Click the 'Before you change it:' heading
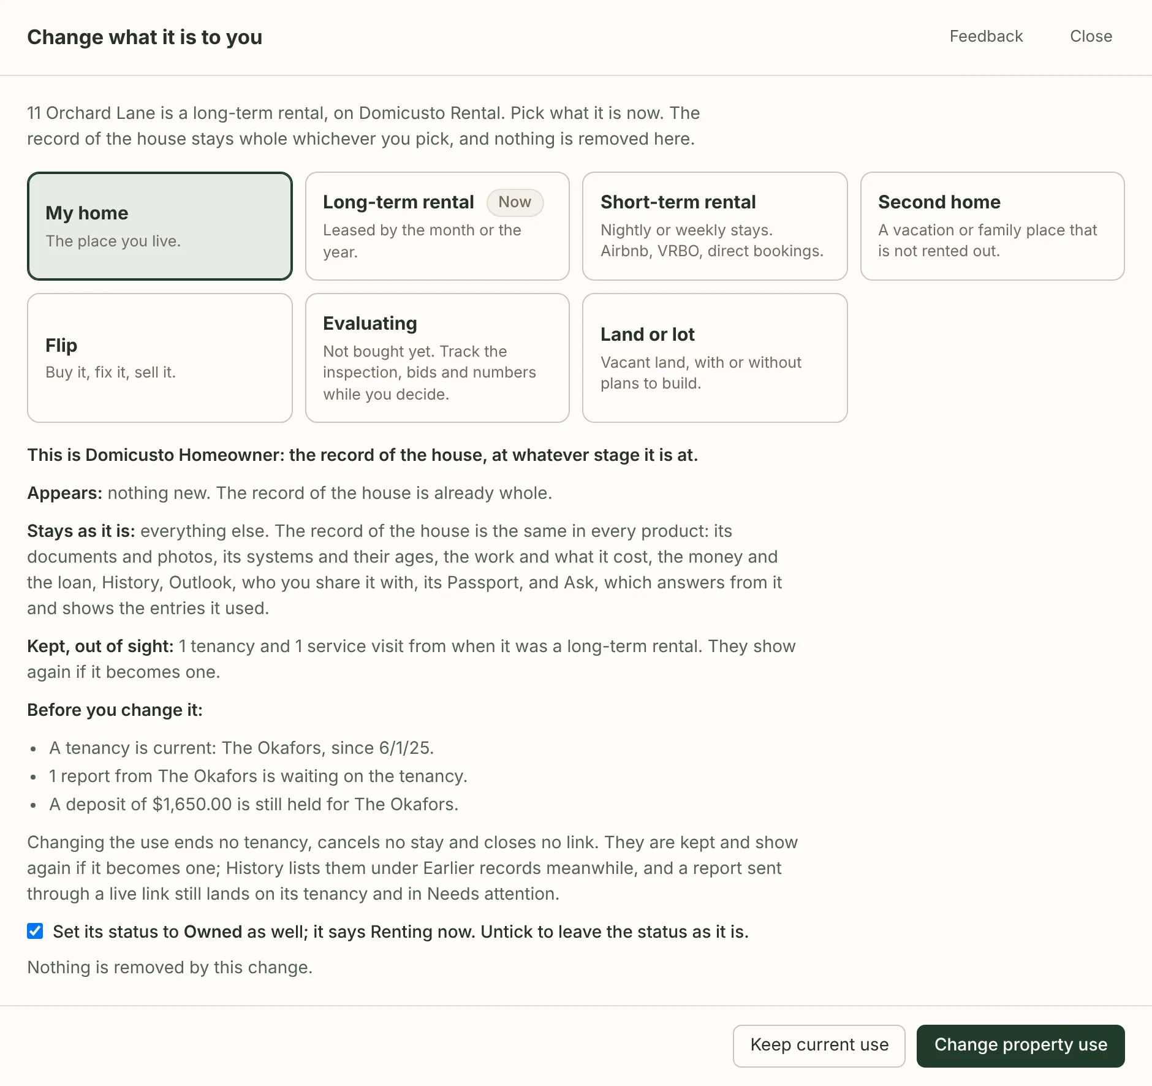The image size is (1152, 1086). pos(115,710)
